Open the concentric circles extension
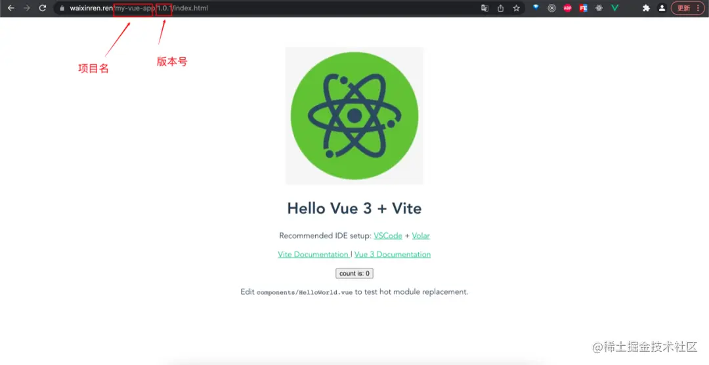Image resolution: width=709 pixels, height=365 pixels. pyautogui.click(x=551, y=8)
